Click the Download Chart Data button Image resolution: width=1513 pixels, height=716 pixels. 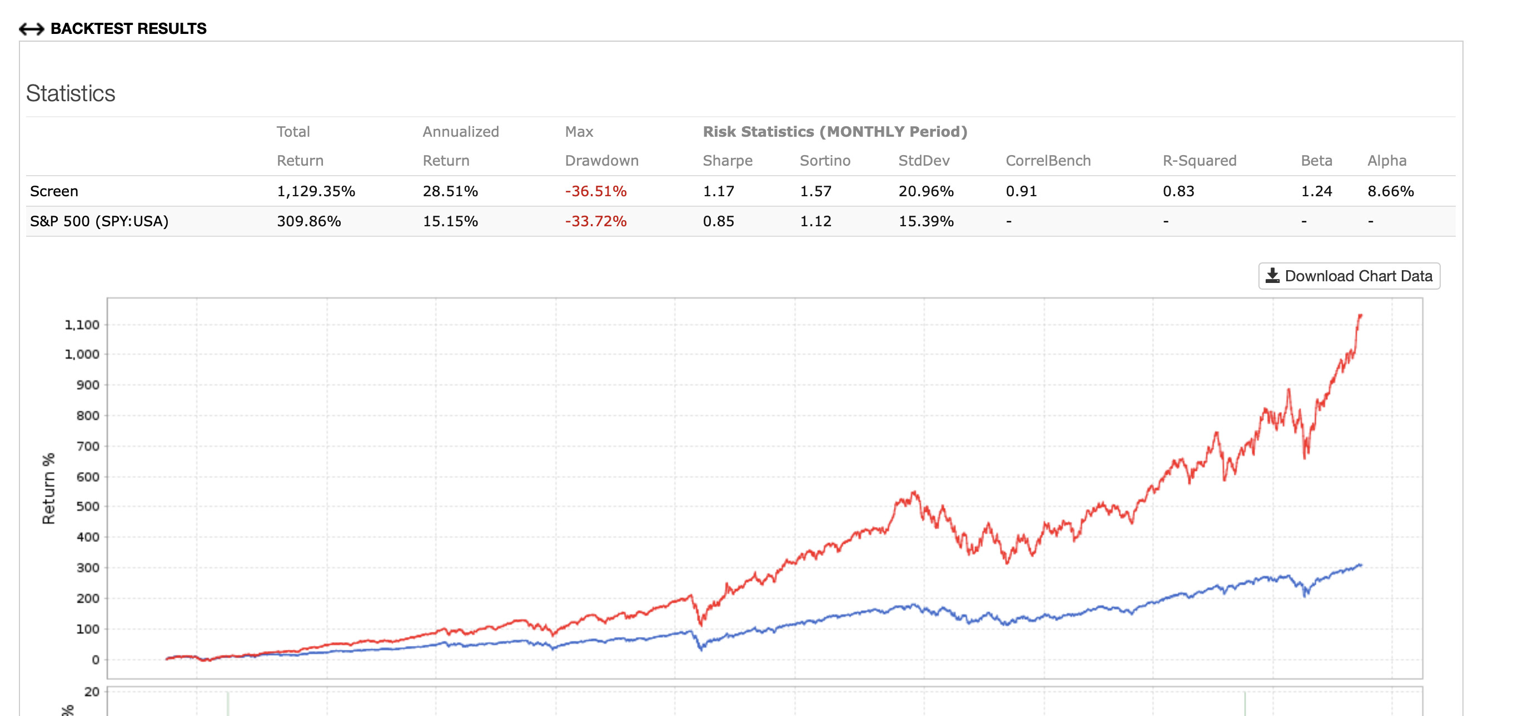1348,276
